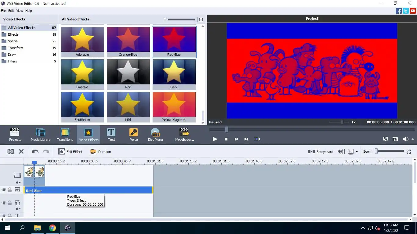417x234 pixels.
Task: Lock the video overlay track
Action: [10, 203]
